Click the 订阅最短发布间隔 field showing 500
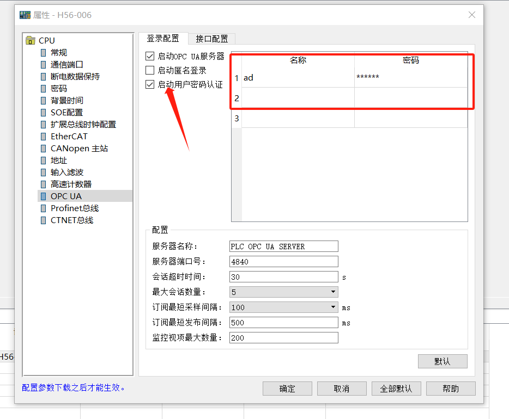 (x=284, y=323)
